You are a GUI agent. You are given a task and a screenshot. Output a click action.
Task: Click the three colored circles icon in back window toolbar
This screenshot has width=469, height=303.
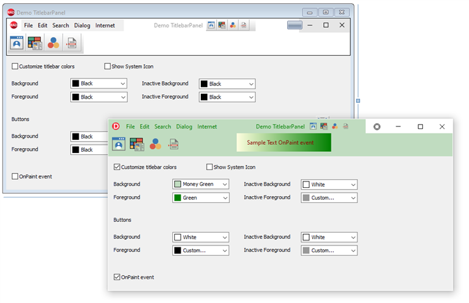click(x=53, y=43)
